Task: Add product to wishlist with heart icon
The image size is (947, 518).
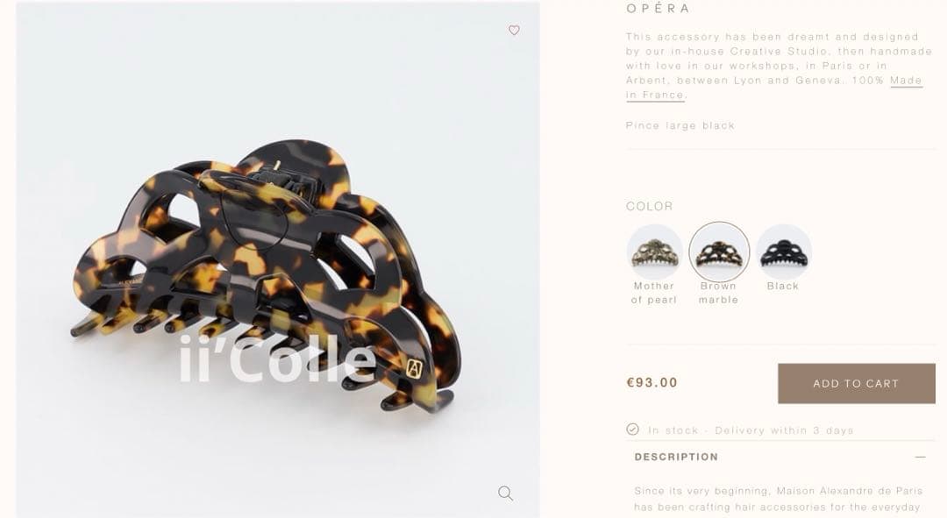Action: pyautogui.click(x=514, y=30)
